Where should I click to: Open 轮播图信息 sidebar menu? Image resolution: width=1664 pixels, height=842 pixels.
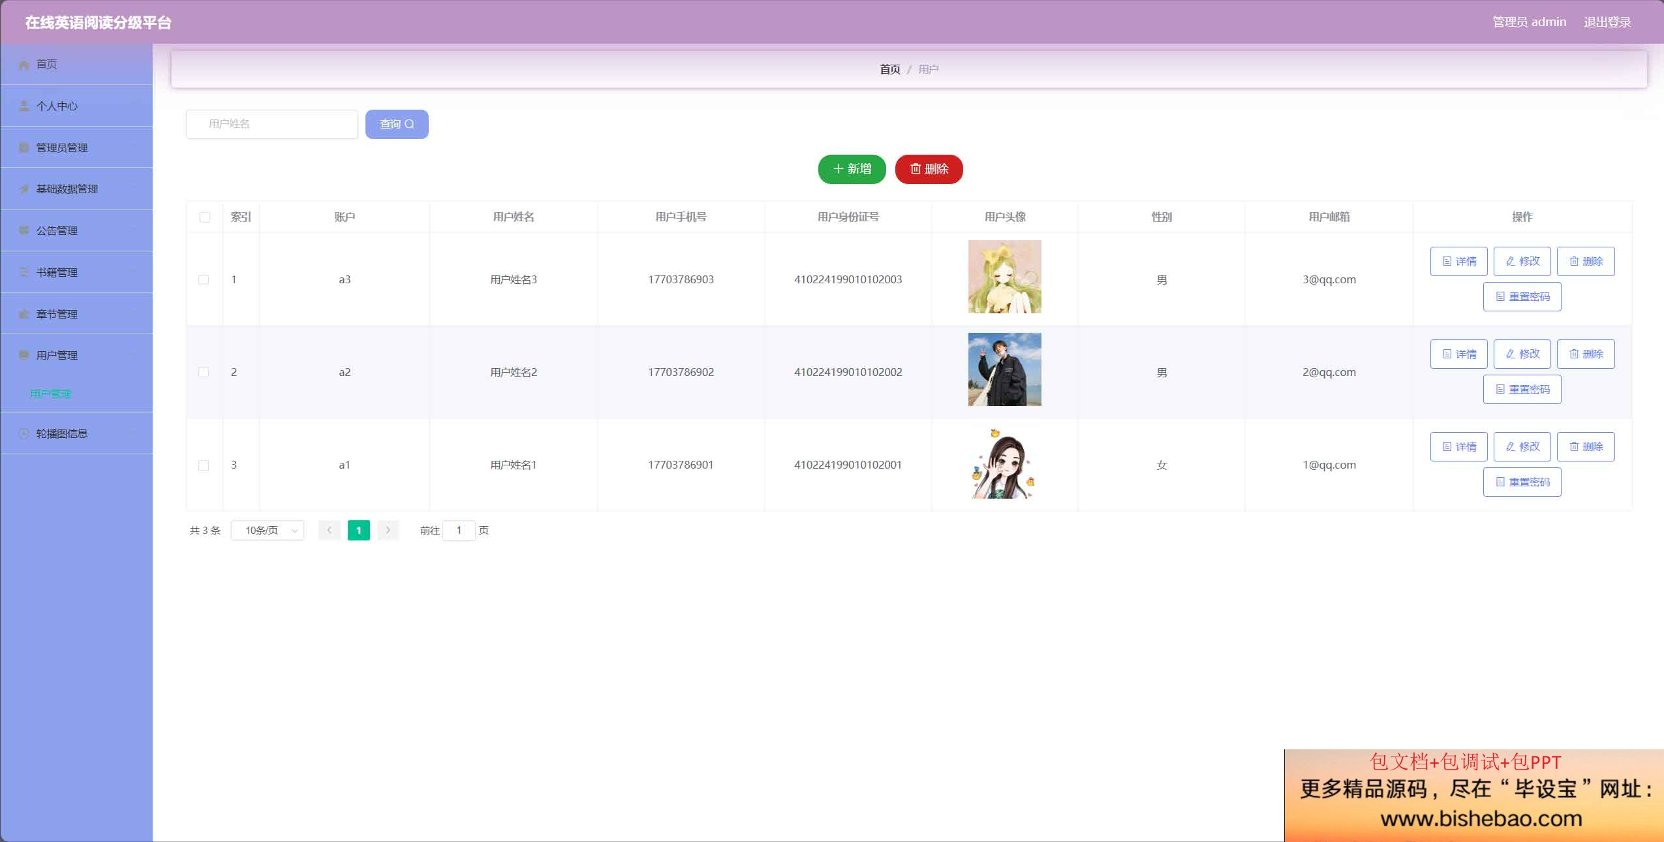click(76, 433)
